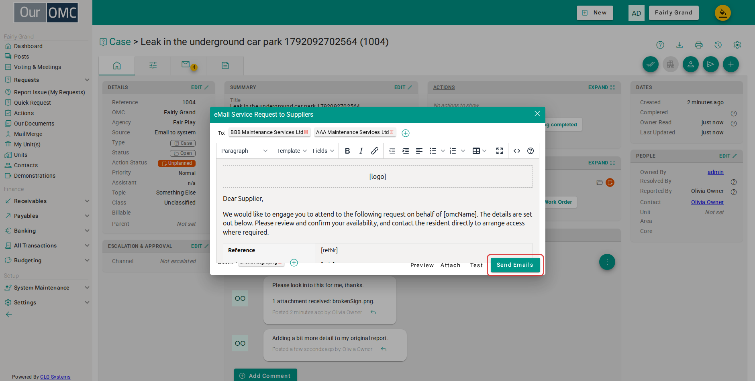This screenshot has width=755, height=381.
Task: Decrease indent in the email editor
Action: (392, 151)
